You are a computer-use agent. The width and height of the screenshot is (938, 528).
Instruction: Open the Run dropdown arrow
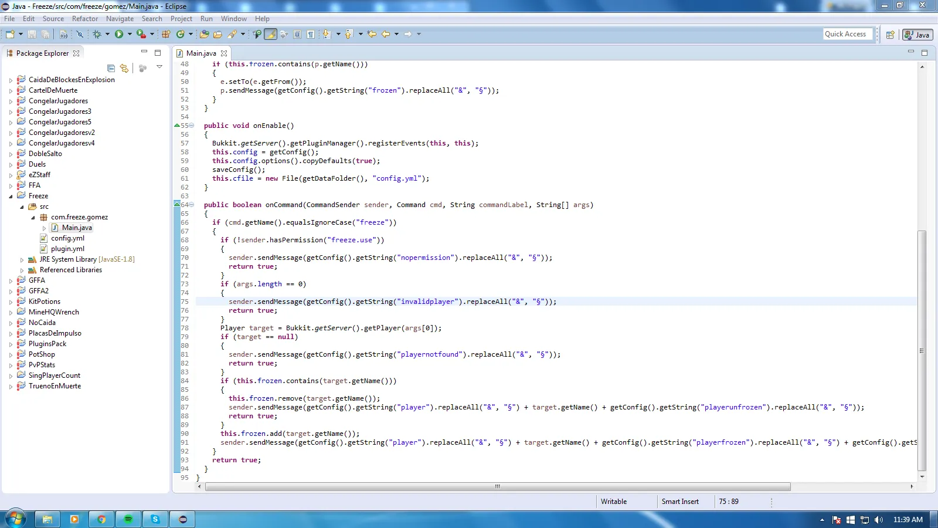pos(130,34)
